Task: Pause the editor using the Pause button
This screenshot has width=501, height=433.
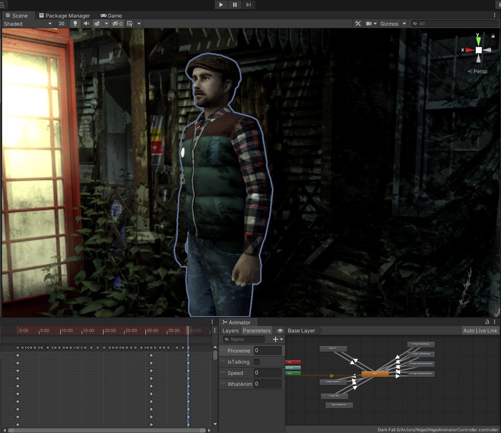Action: [235, 4]
